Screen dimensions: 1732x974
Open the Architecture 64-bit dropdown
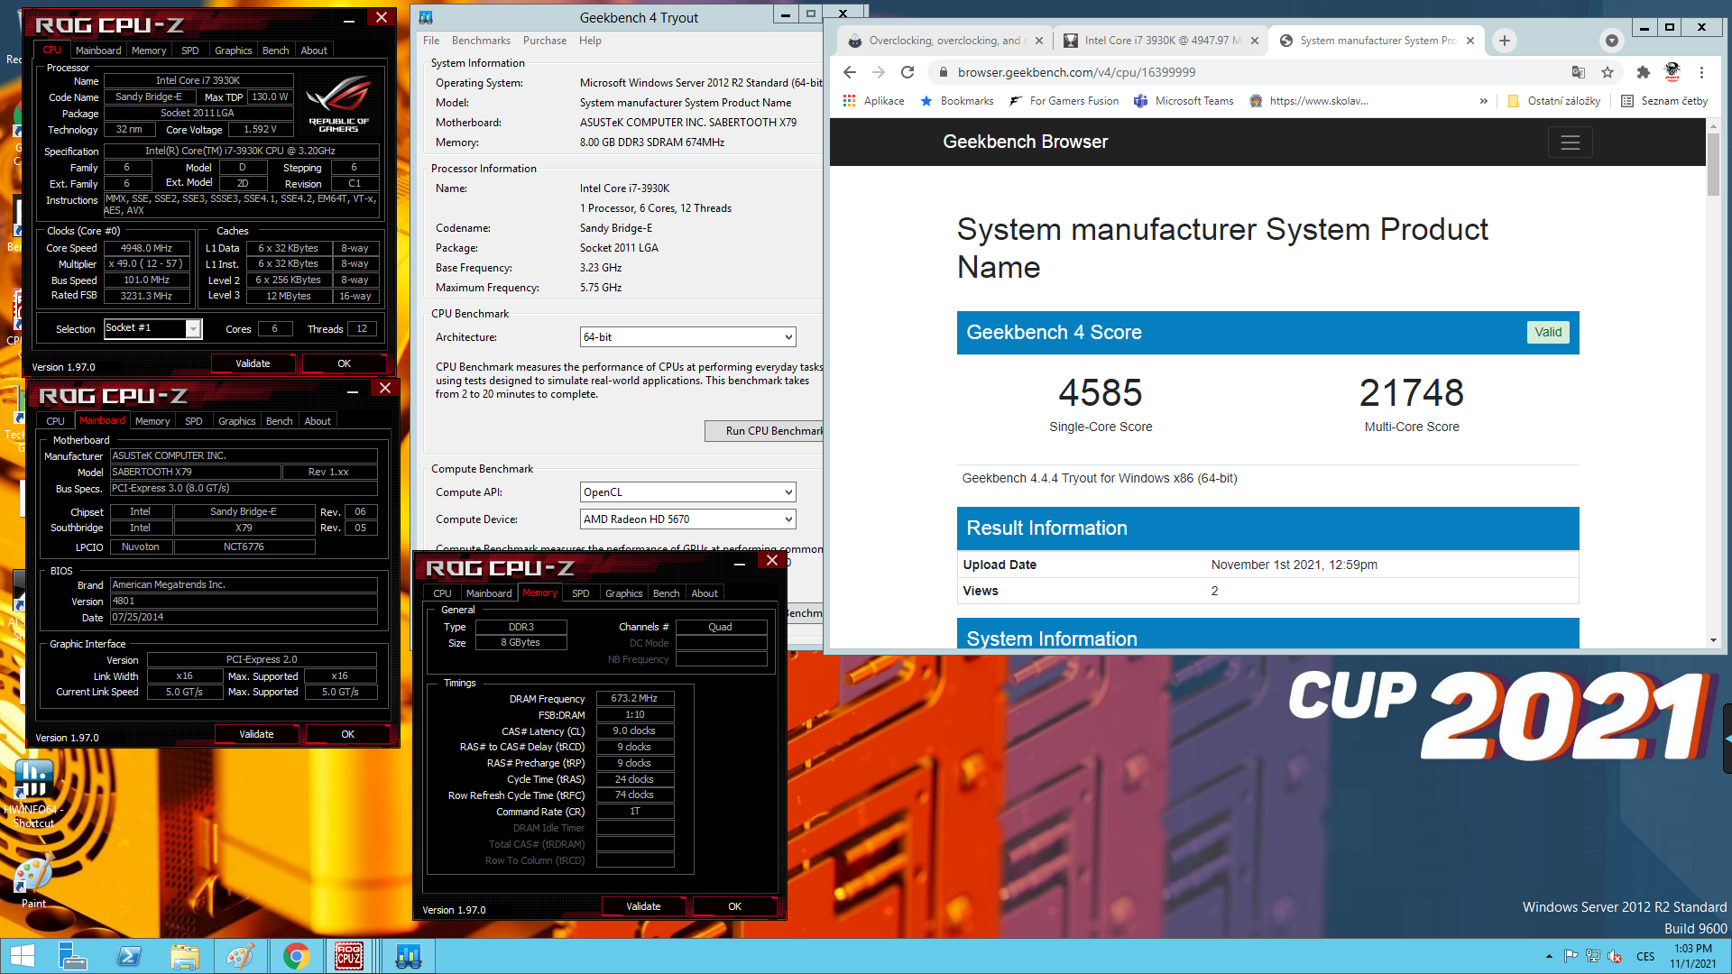(x=687, y=337)
